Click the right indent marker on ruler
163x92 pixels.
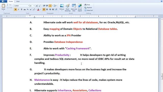[x=135, y=17]
